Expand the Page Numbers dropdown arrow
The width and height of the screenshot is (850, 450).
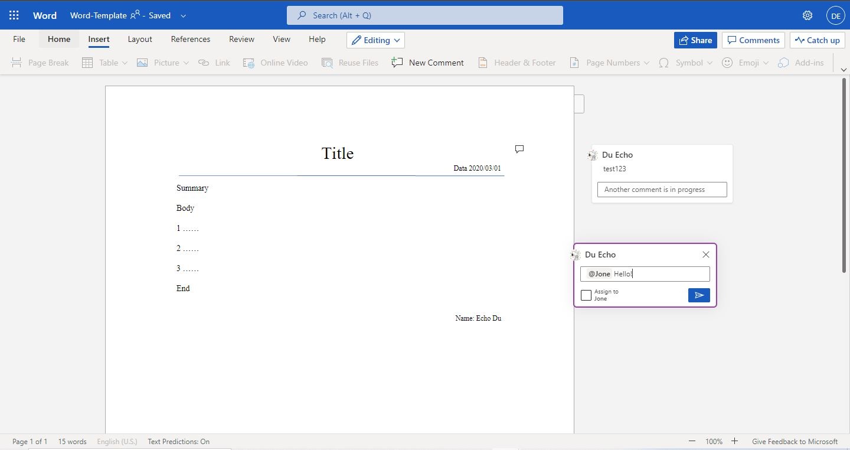(x=646, y=63)
